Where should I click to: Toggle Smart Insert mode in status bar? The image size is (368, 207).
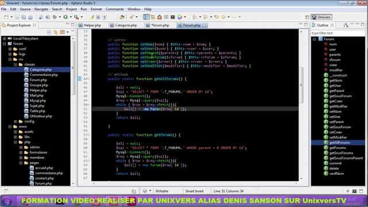tap(194, 191)
